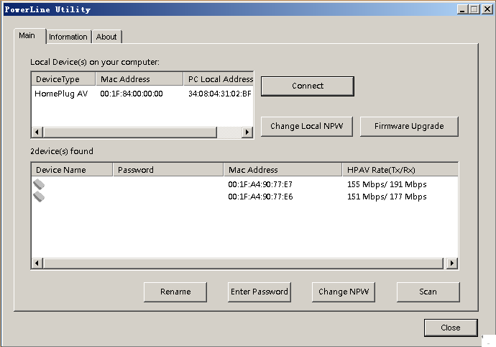
Task: Click Mac Address header in local devices list
Action: (x=139, y=79)
